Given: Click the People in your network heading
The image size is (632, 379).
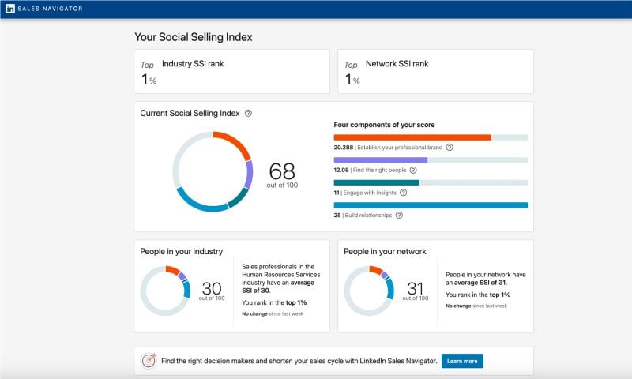Looking at the screenshot, I should pyautogui.click(x=385, y=251).
